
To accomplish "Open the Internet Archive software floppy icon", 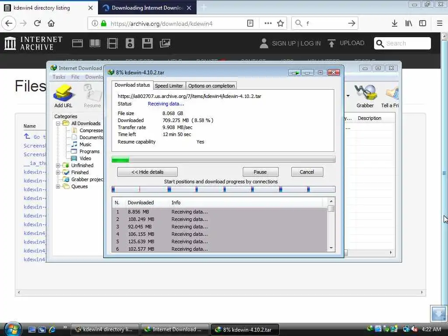I will 147,43.
